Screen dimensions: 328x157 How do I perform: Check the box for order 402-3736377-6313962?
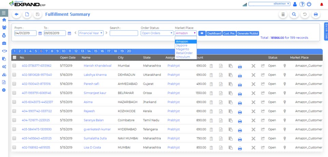[x=14, y=66]
